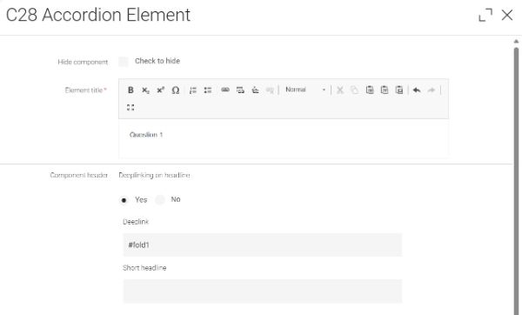Click the scrollbar up arrow
The image size is (522, 315).
[516, 41]
